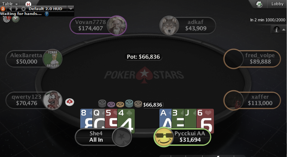Viewport: 287px width, 157px height.
Task: Open the cashier chip icon near Lobby
Action: [x=259, y=4]
